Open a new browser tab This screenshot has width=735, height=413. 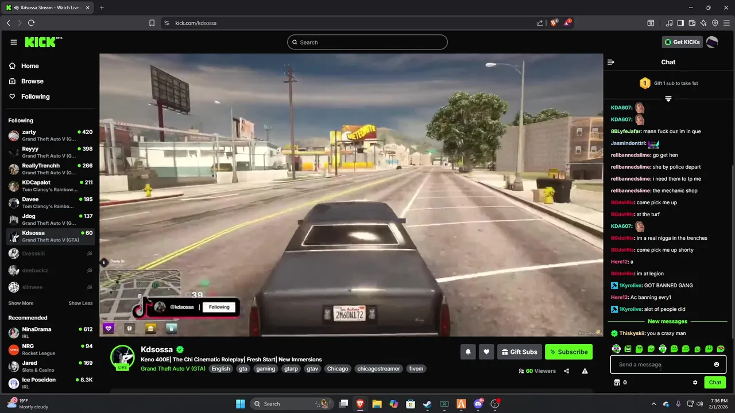click(102, 7)
